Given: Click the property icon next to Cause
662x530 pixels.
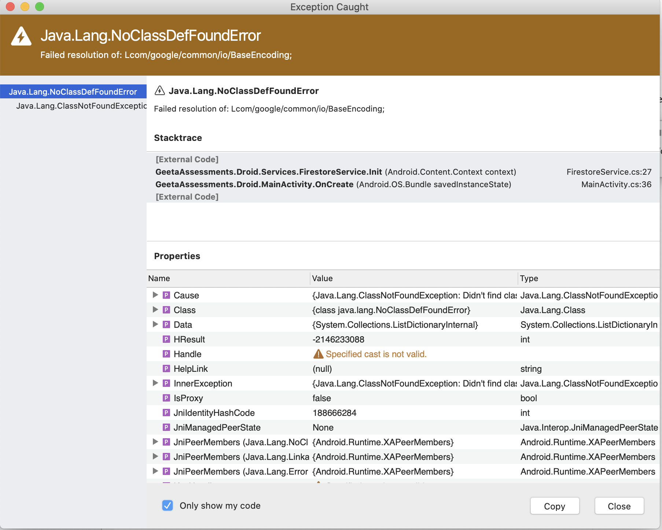Looking at the screenshot, I should 166,295.
